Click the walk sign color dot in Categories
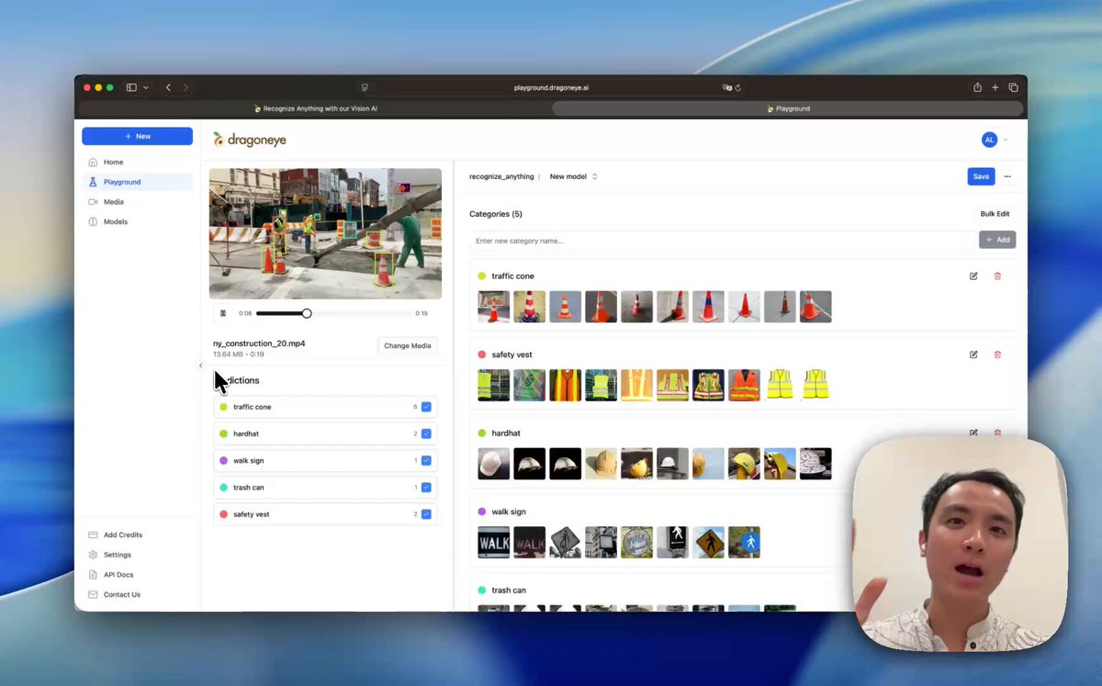 481,512
